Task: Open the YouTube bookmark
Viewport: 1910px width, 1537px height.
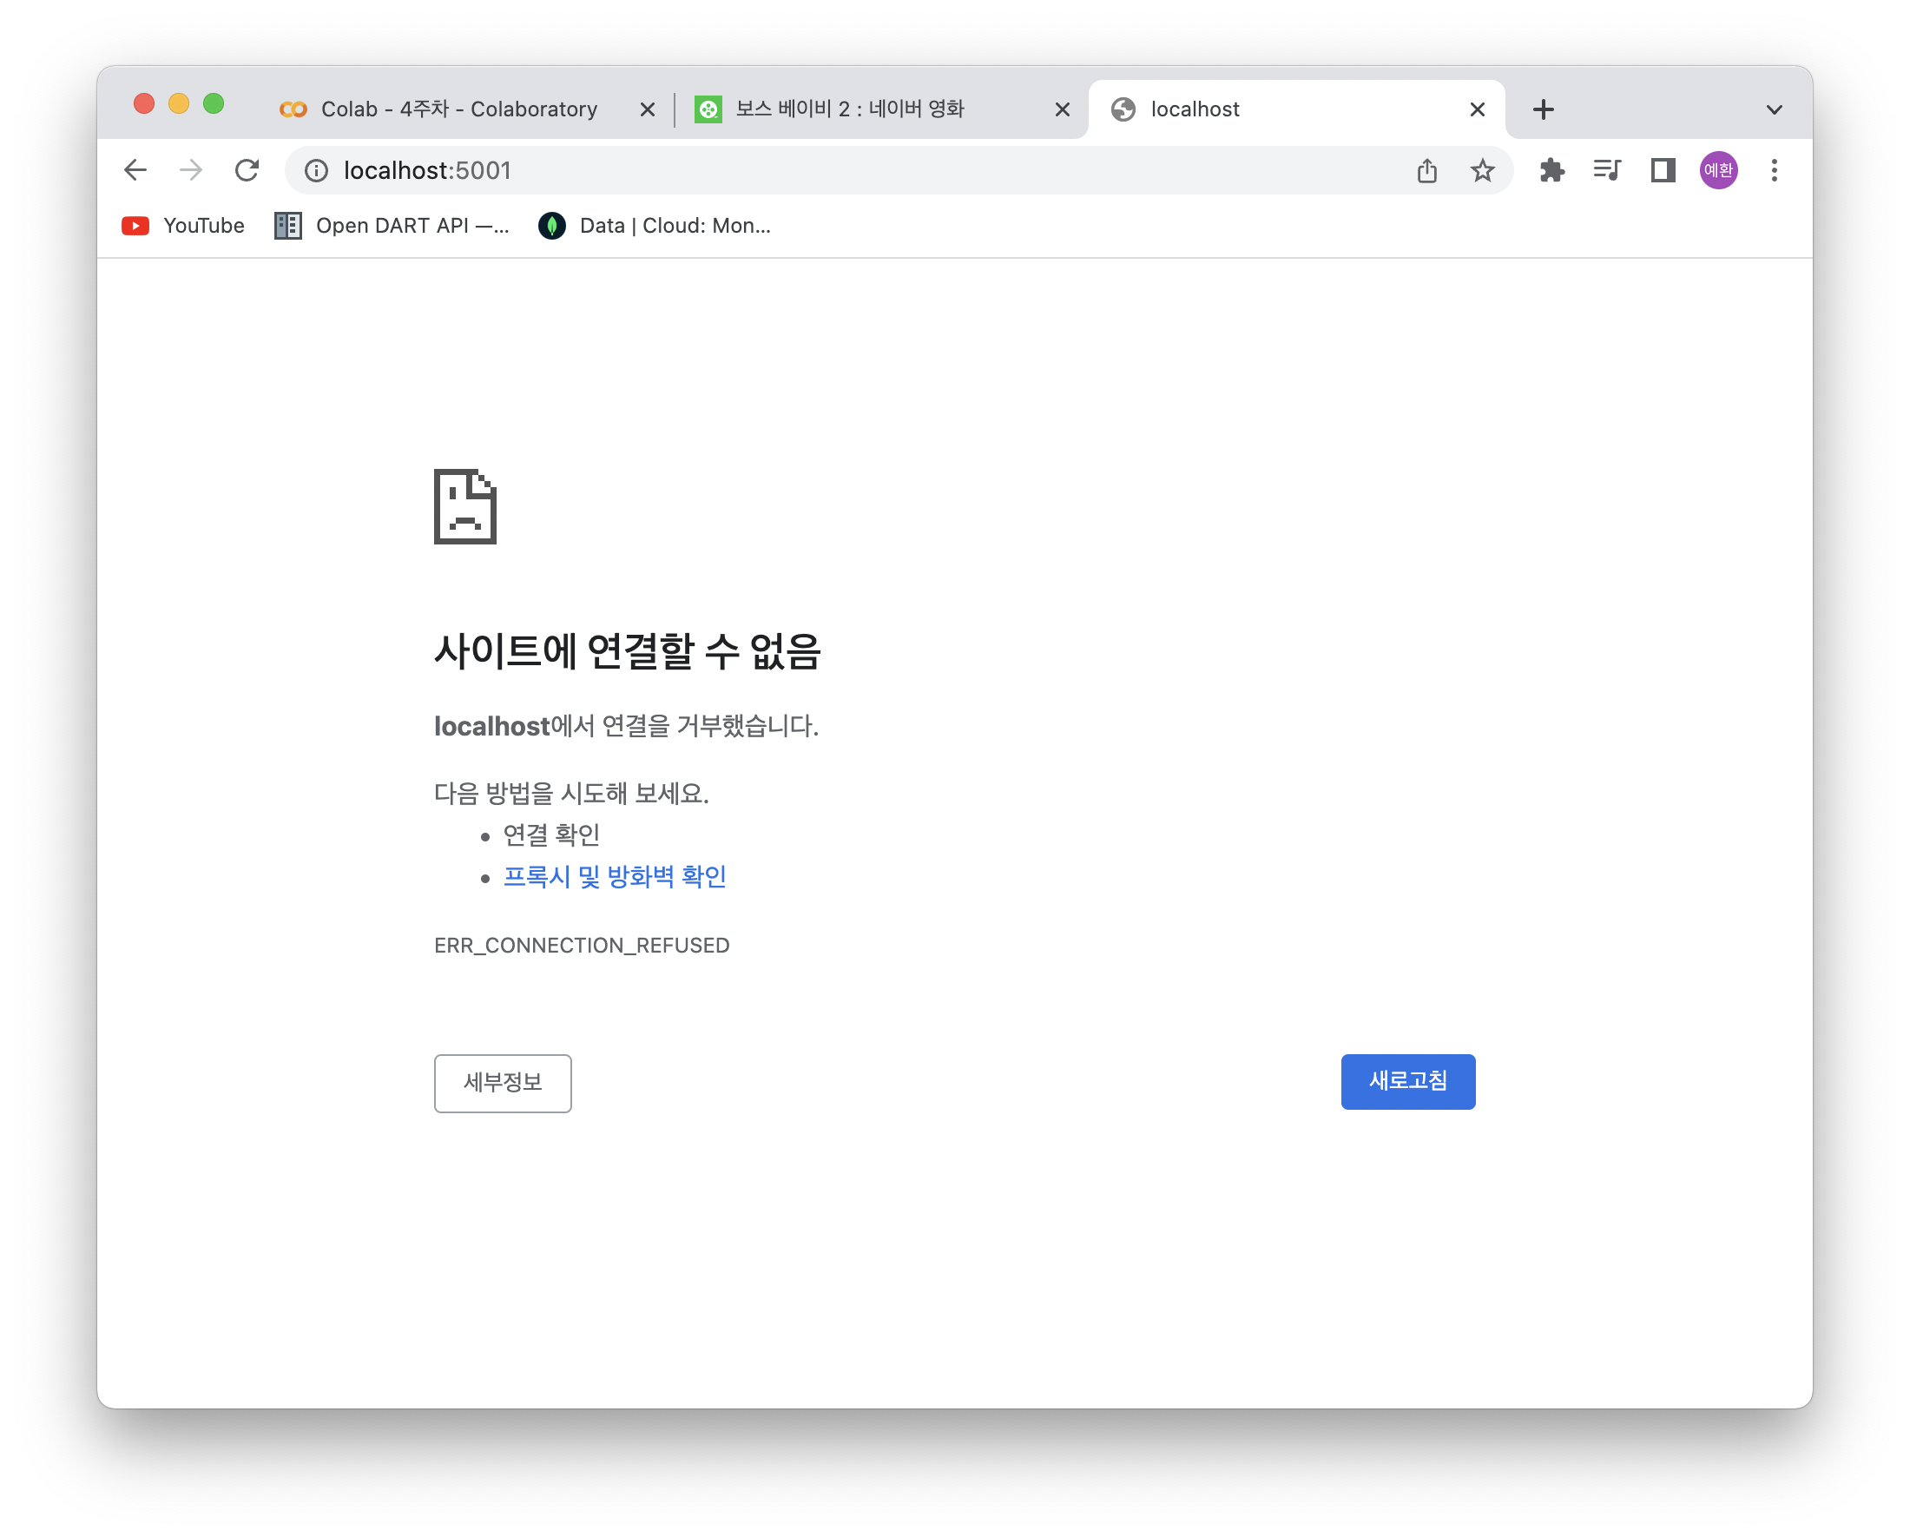Action: (182, 226)
